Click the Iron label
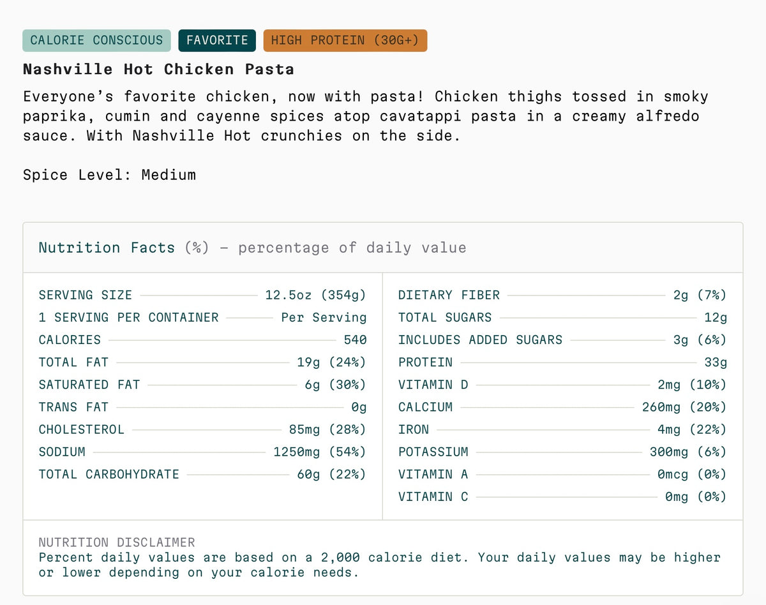Viewport: 766px width, 605px height. point(414,429)
